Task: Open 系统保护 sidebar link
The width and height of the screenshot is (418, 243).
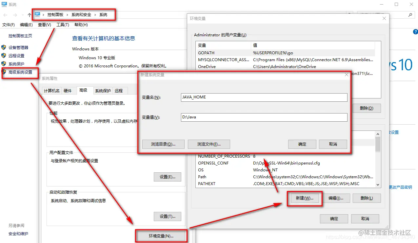Action: (16, 64)
